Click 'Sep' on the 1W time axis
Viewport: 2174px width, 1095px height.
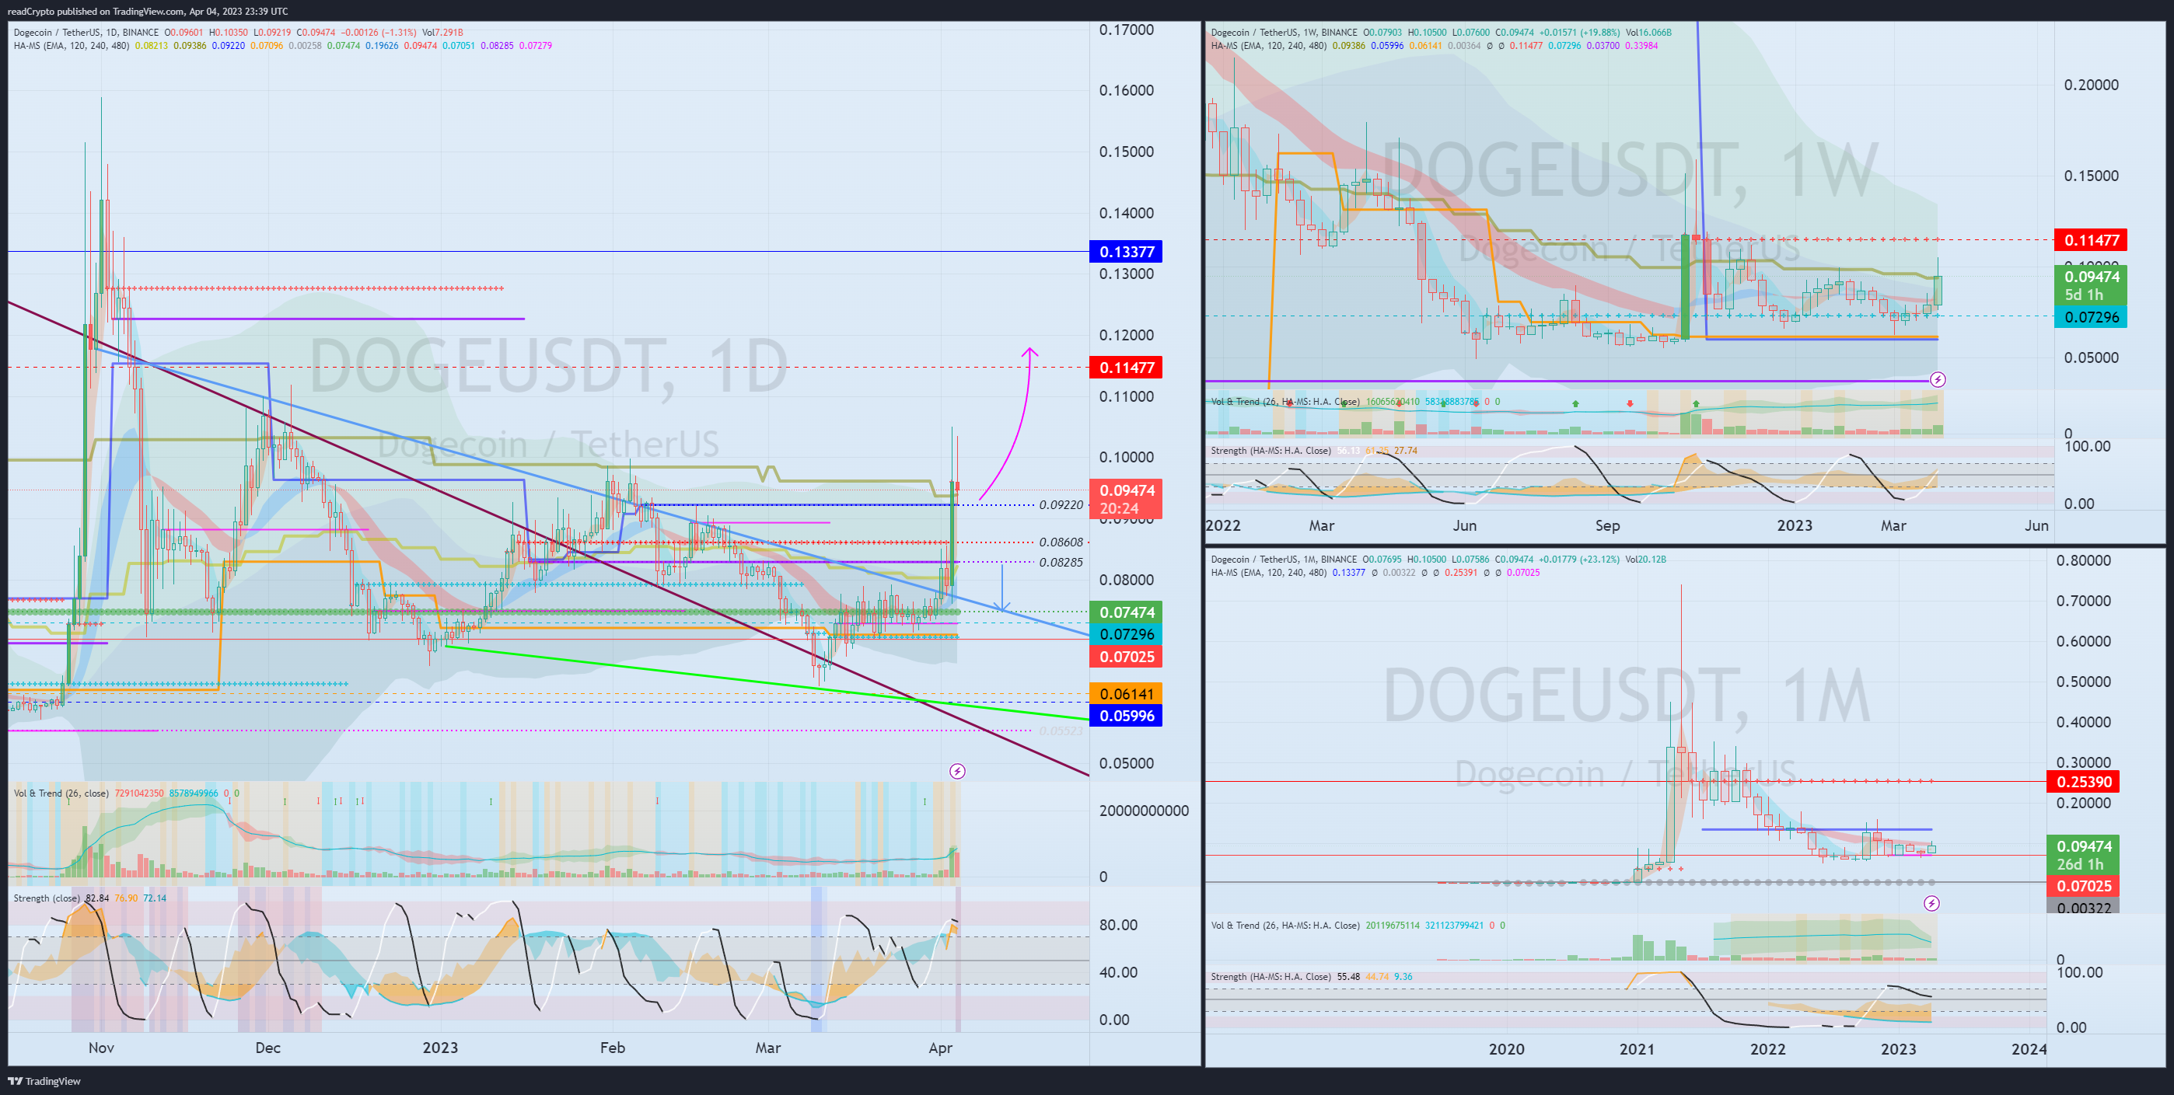1608,525
